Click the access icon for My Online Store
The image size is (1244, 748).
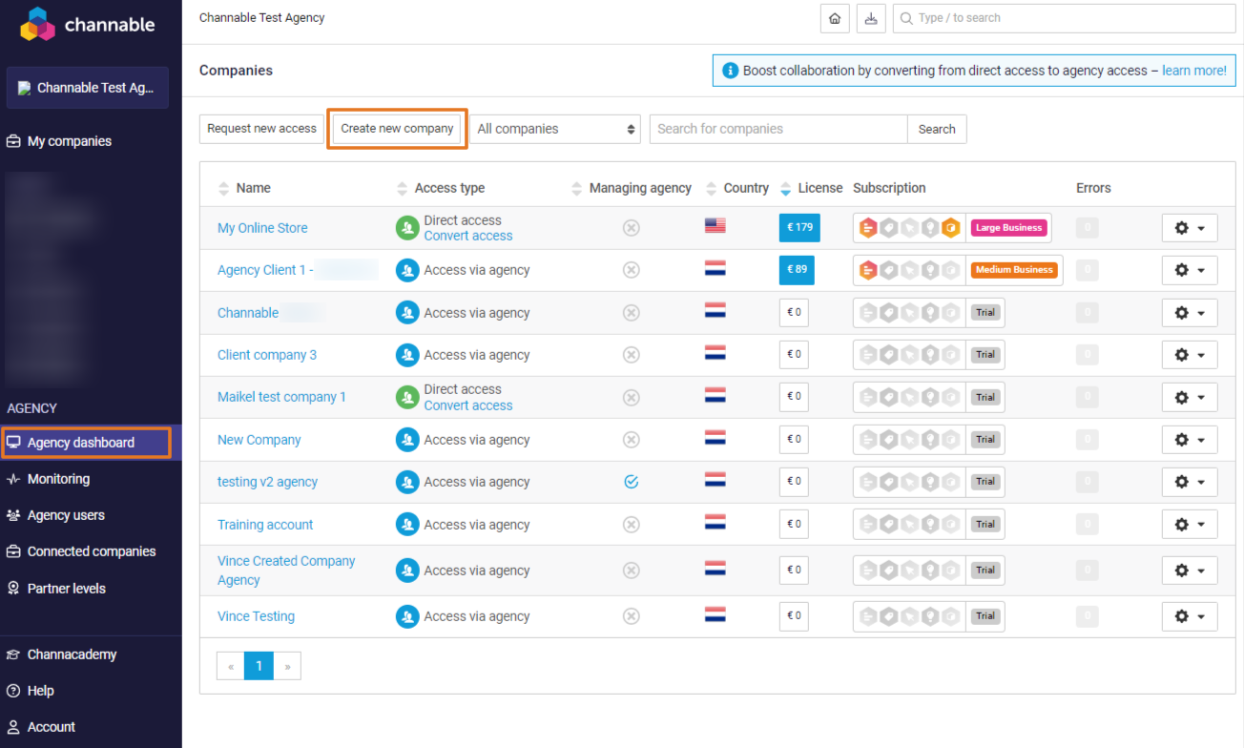(x=407, y=228)
